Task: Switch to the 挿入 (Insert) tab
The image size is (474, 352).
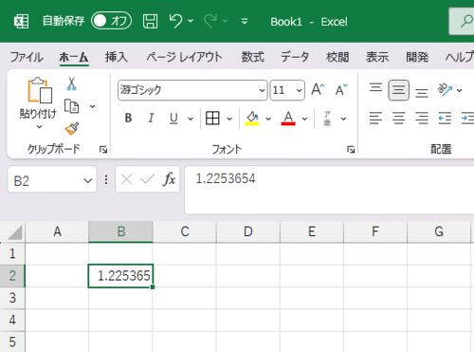Action: click(117, 57)
